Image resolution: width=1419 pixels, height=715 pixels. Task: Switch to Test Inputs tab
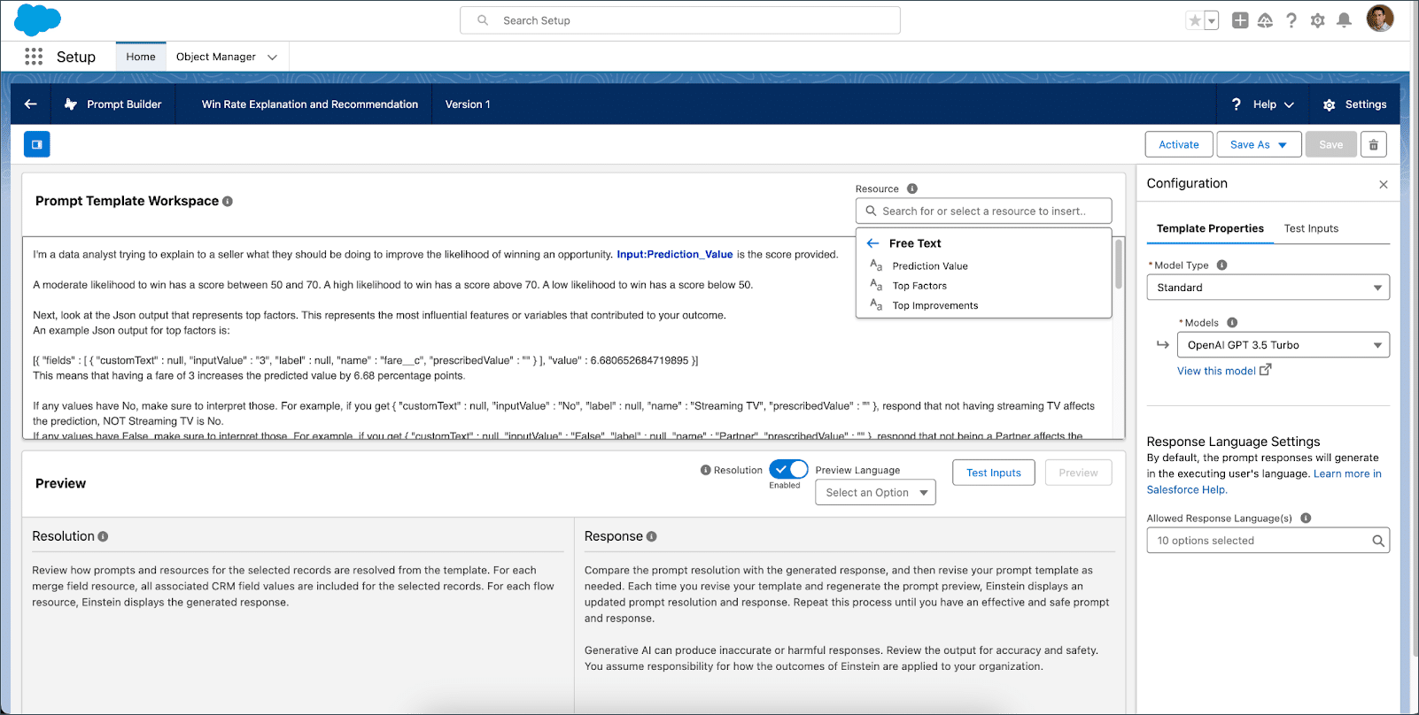tap(1311, 228)
